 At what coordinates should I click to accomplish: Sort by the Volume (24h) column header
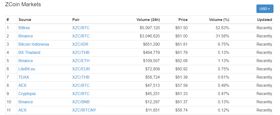148,20
